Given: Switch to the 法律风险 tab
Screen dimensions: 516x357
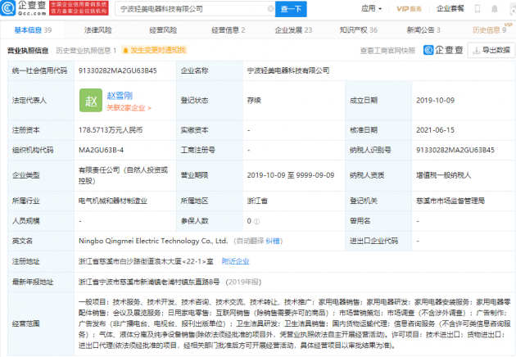Looking at the screenshot, I should pos(98,30).
